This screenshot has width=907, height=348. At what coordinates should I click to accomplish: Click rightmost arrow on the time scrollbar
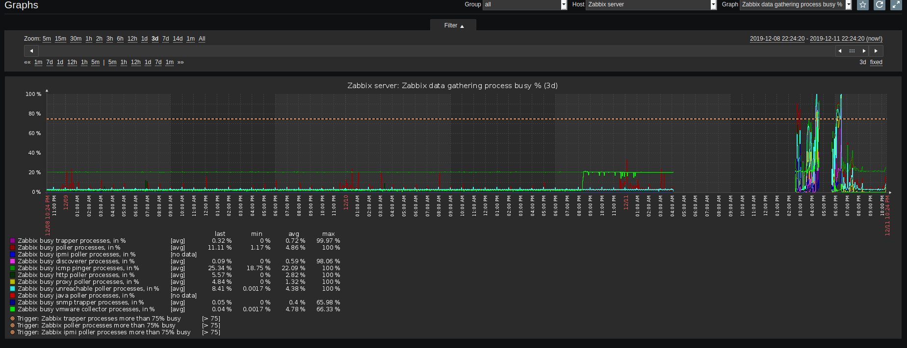876,51
